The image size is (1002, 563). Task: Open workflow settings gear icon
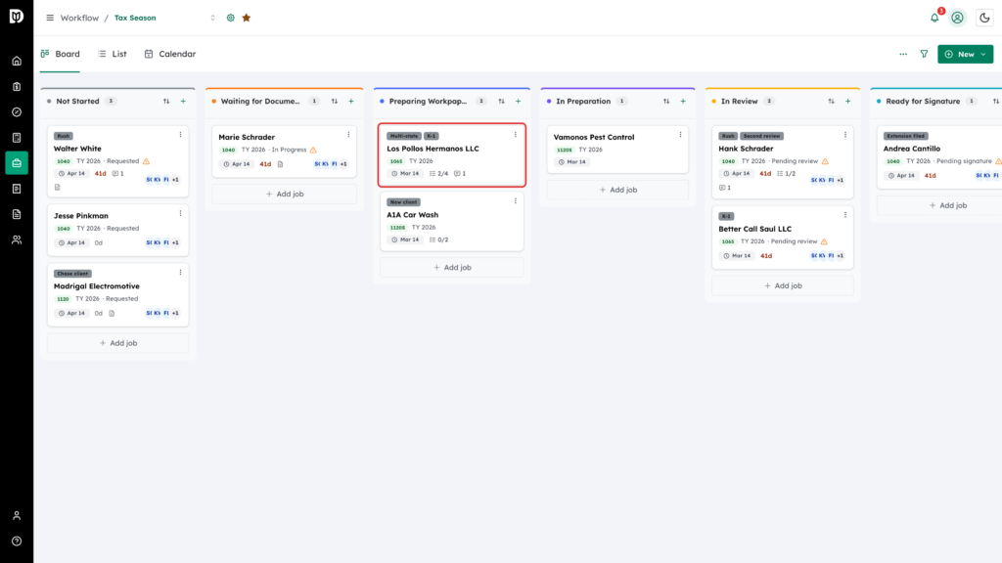231,18
